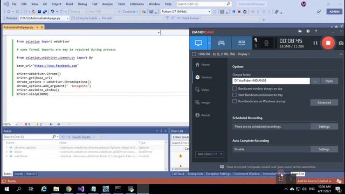The height and width of the screenshot is (194, 345).
Task: Open the Bandicam General section
Action: (204, 77)
